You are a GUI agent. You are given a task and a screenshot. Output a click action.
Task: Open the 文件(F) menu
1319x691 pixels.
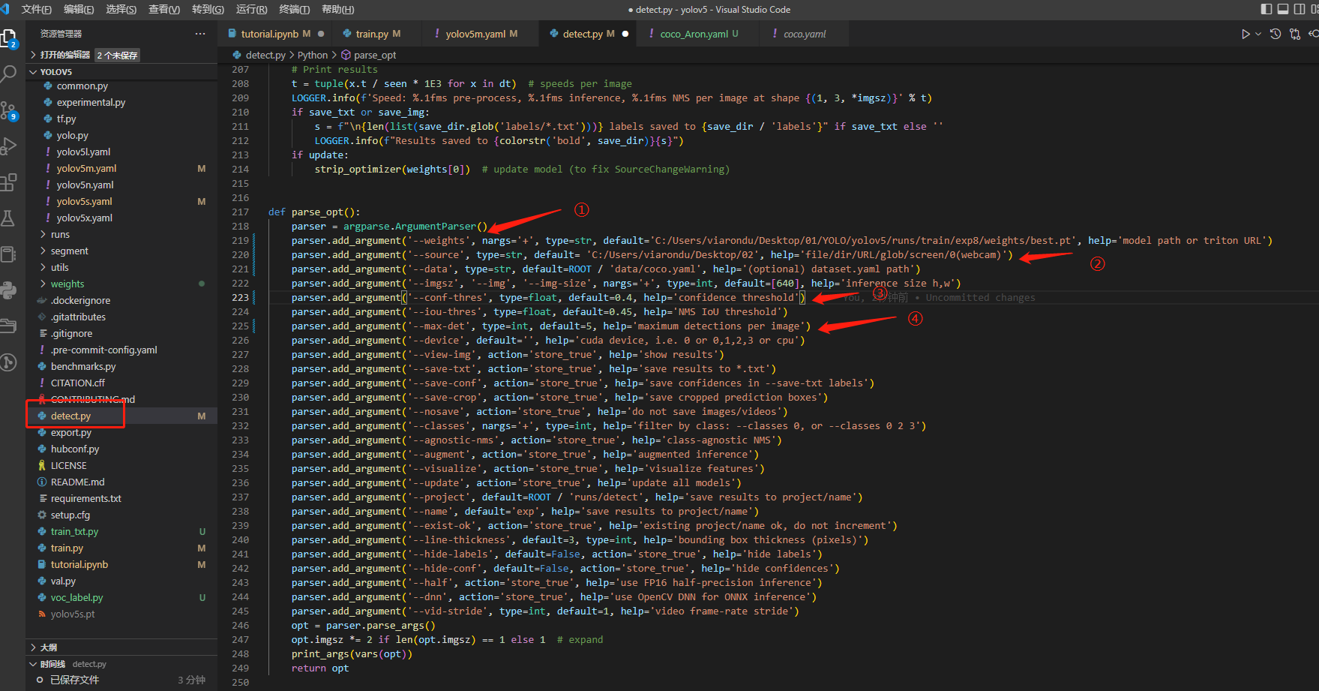[x=37, y=9]
